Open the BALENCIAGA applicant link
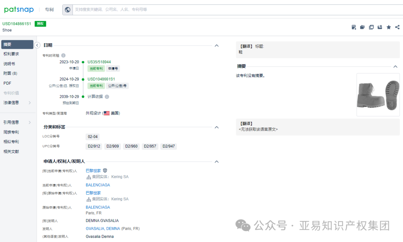This screenshot has height=242, width=403. click(x=98, y=185)
